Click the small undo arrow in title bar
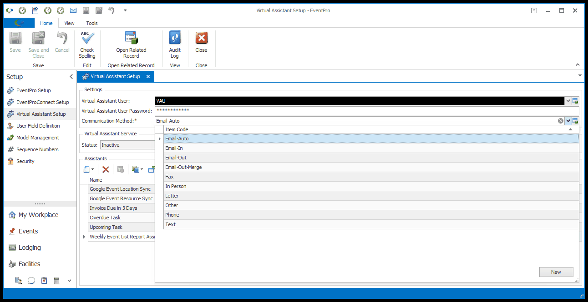 coord(112,10)
